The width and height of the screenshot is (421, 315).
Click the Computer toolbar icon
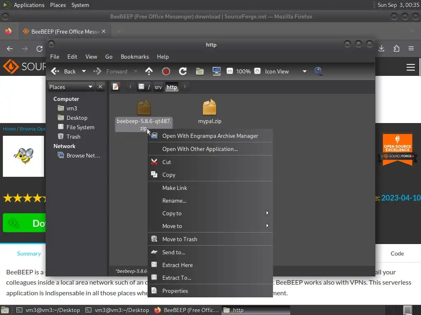click(x=216, y=71)
